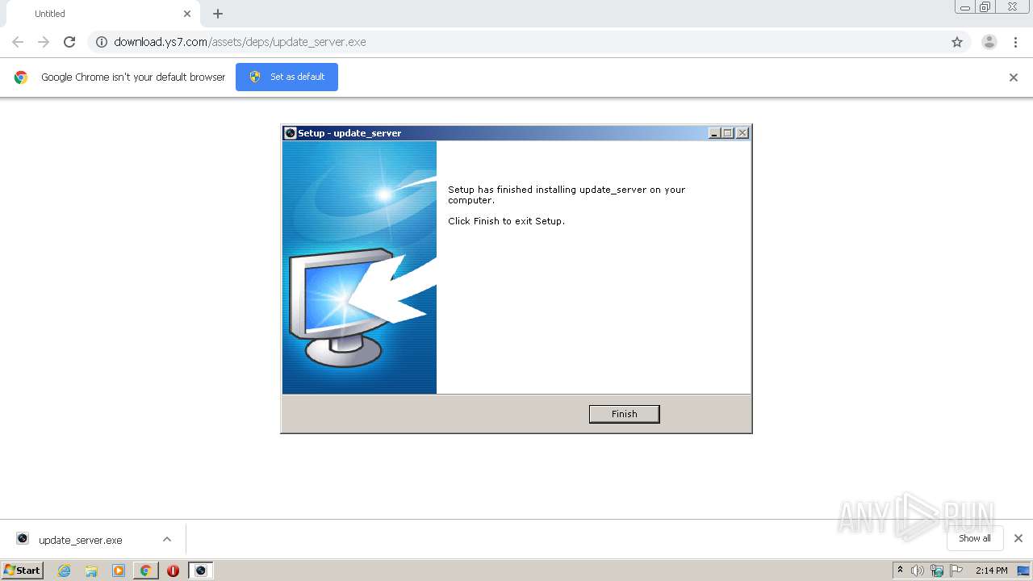This screenshot has height=581, width=1033.
Task: Expand update_server.exe download options arrow
Action: click(167, 539)
